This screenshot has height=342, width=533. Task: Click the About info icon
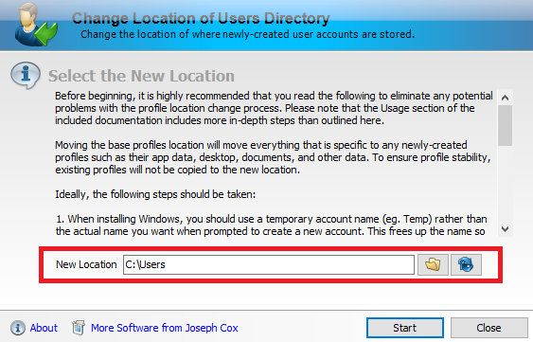tap(18, 328)
